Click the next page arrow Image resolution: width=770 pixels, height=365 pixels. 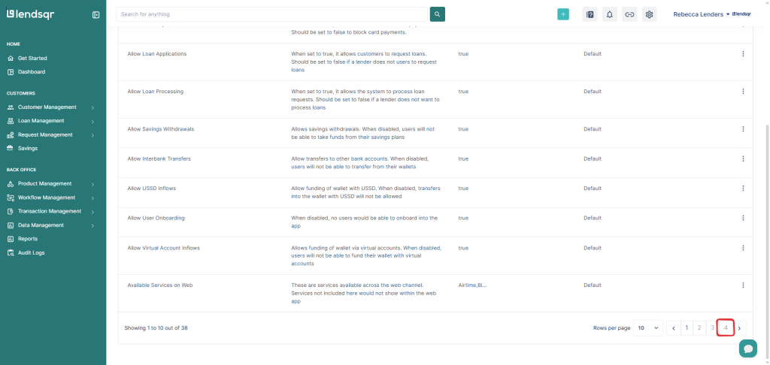[x=740, y=328]
